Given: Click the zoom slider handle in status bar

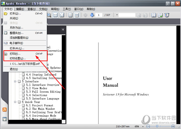Looking at the screenshot, I should tap(157, 126).
